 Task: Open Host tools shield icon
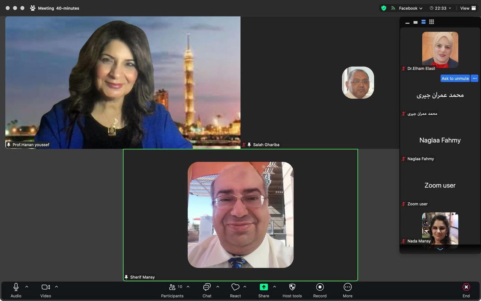tap(292, 287)
